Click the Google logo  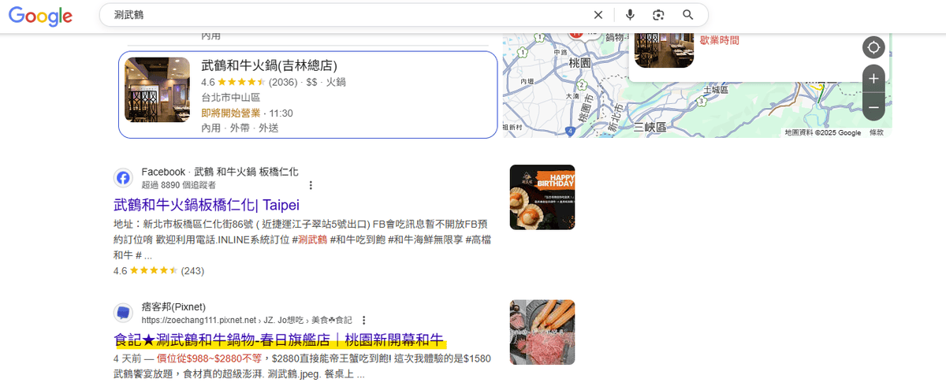(40, 16)
